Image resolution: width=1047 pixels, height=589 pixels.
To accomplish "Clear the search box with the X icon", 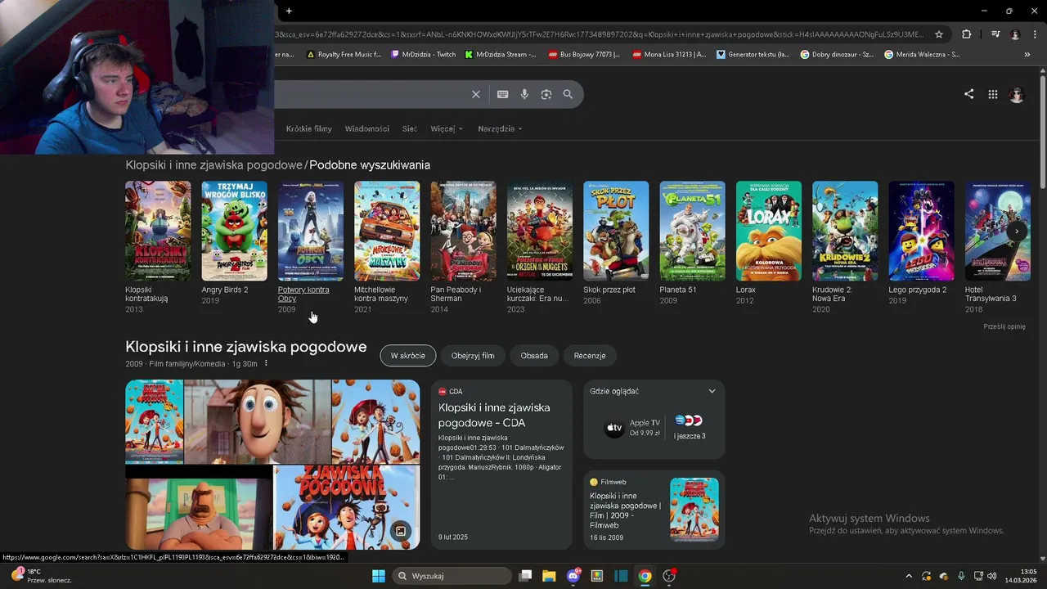I will (x=476, y=94).
